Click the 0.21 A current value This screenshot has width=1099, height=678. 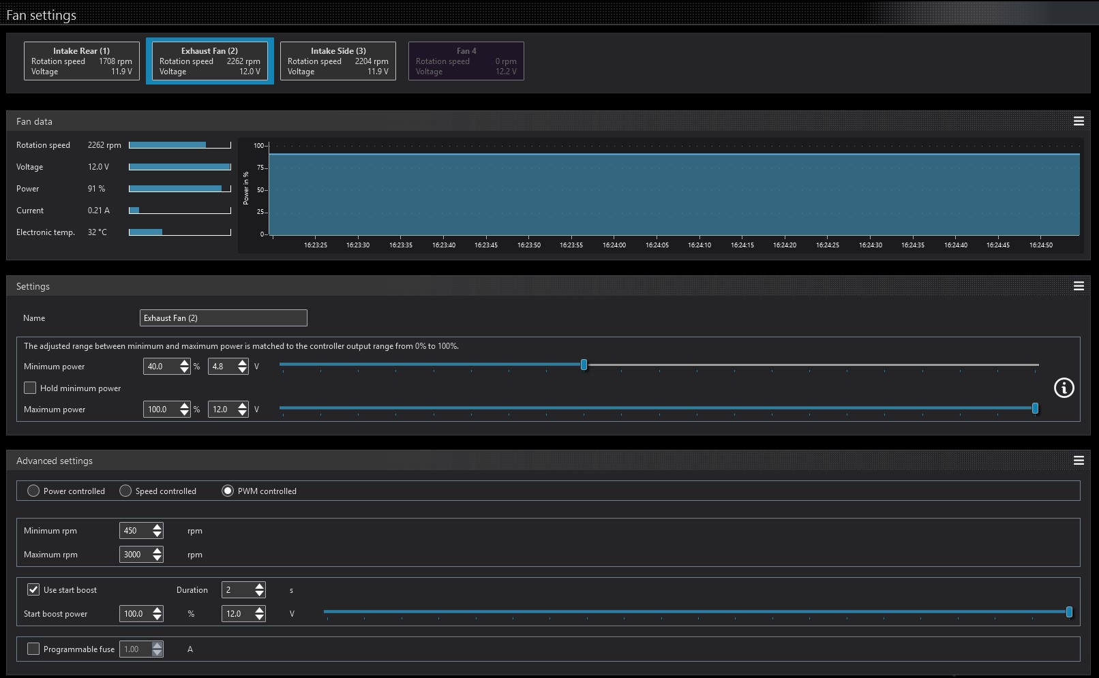coord(98,211)
